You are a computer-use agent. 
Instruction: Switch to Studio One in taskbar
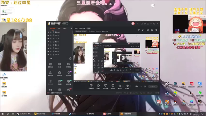(x=24, y=114)
